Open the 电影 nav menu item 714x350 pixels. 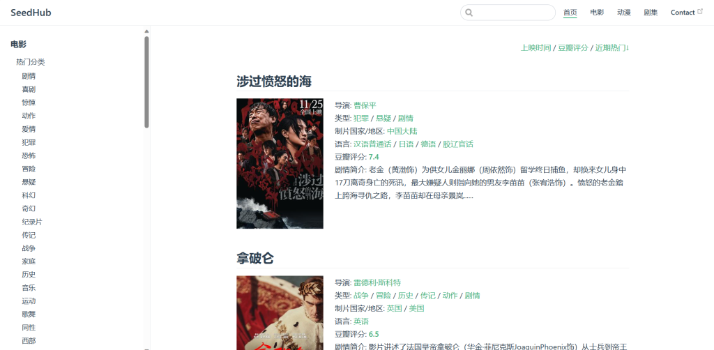[x=597, y=13]
